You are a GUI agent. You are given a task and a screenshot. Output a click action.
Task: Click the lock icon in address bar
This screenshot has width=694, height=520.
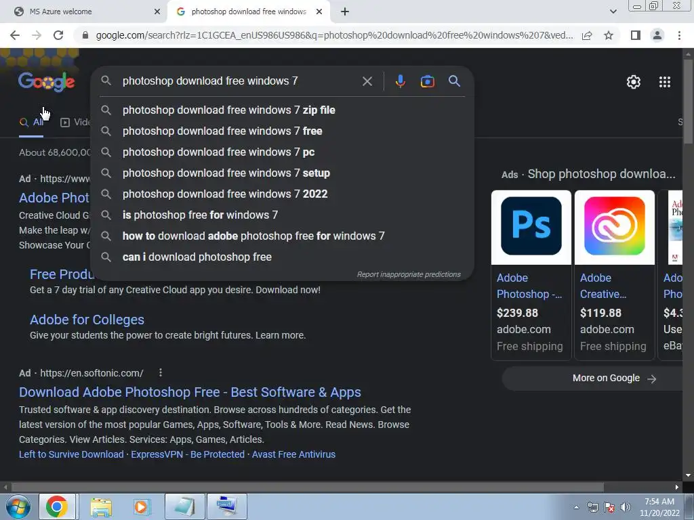pos(85,35)
